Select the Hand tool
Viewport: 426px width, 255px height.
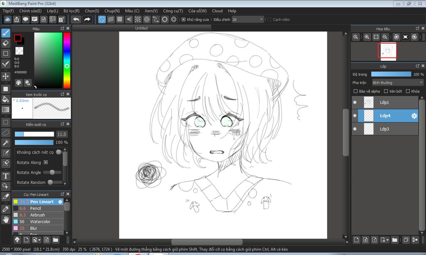tap(6, 219)
